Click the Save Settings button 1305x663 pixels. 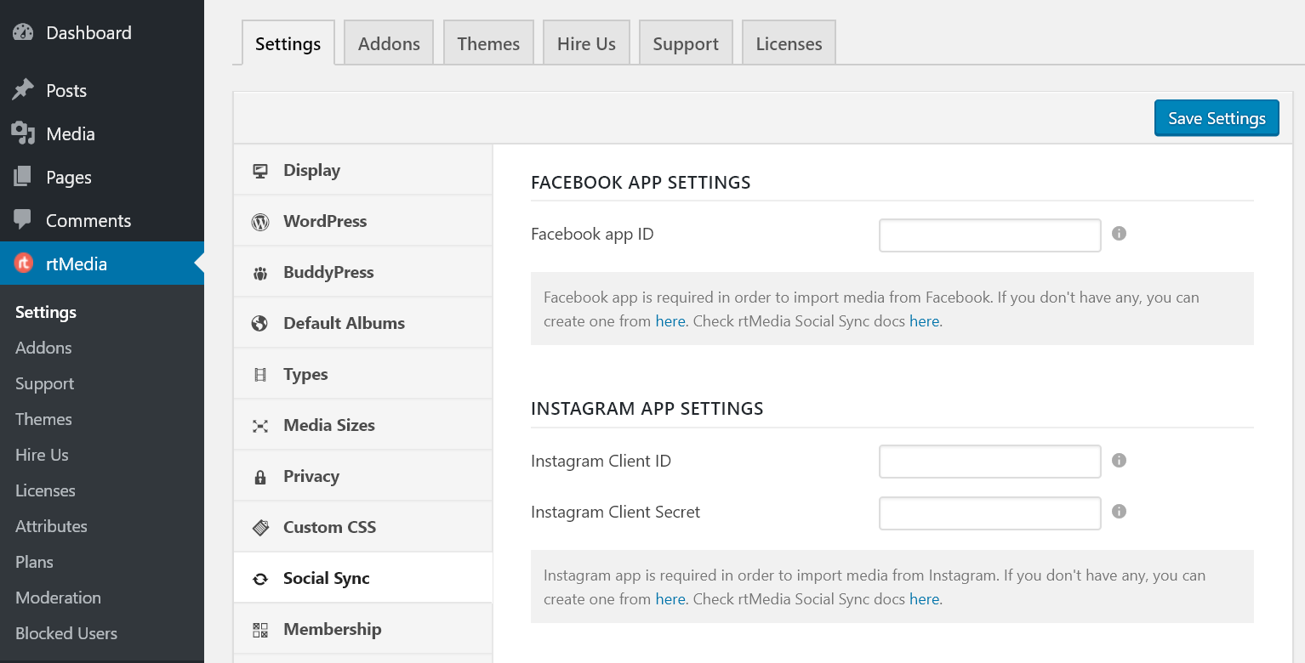[1216, 118]
